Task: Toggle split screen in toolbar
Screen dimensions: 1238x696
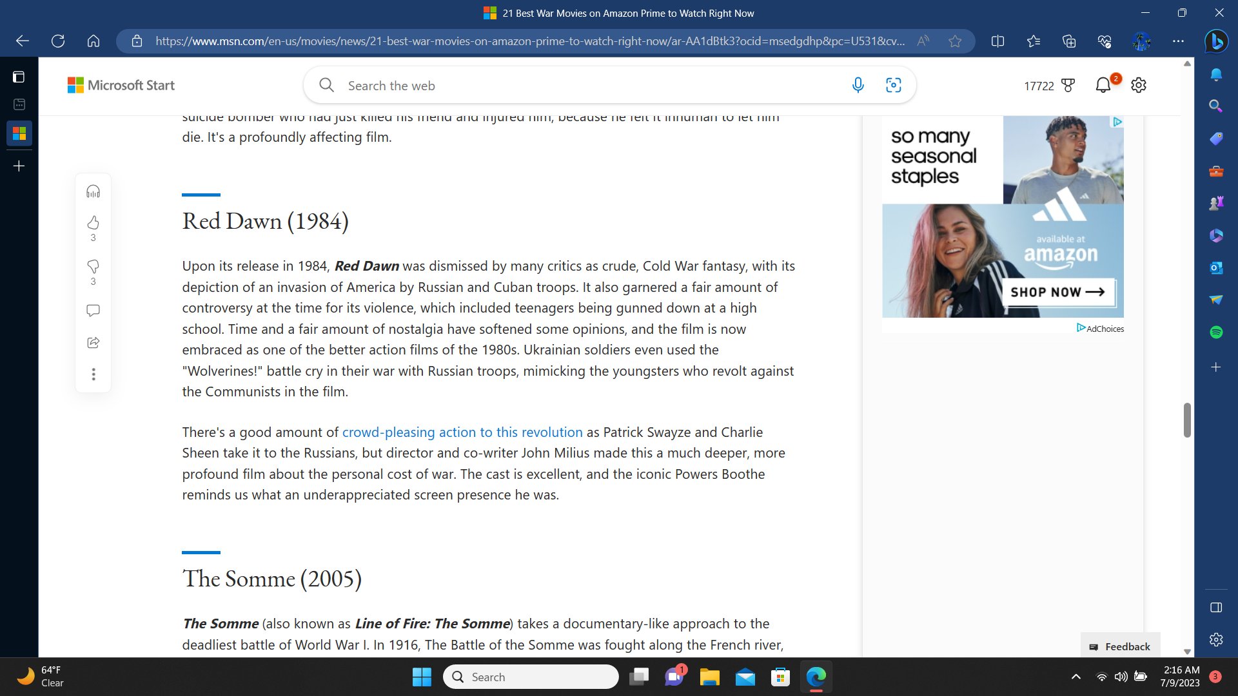Action: click(x=997, y=41)
